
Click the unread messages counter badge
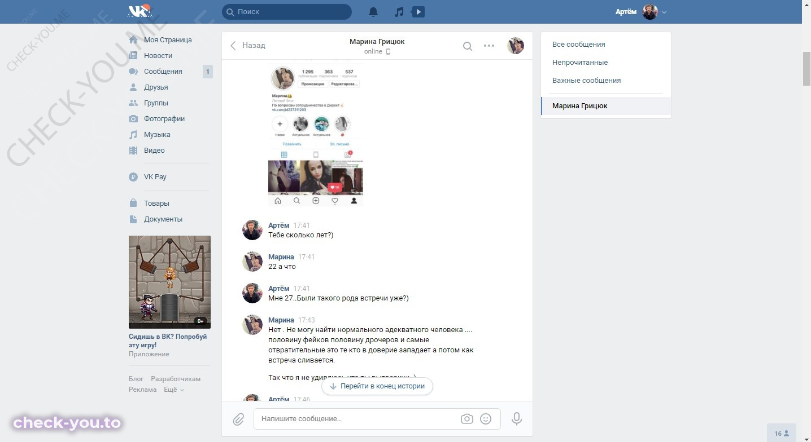click(207, 72)
